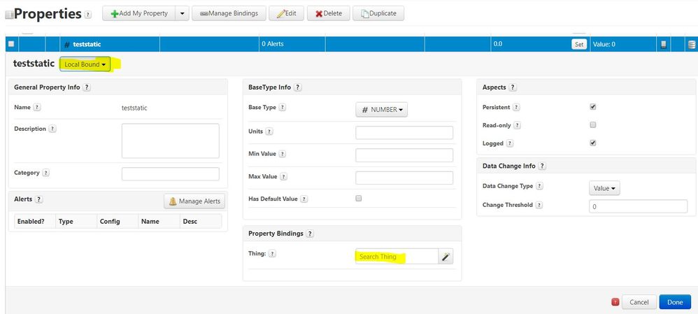Open the Local Bound dropdown
This screenshot has width=698, height=314.
pos(85,64)
